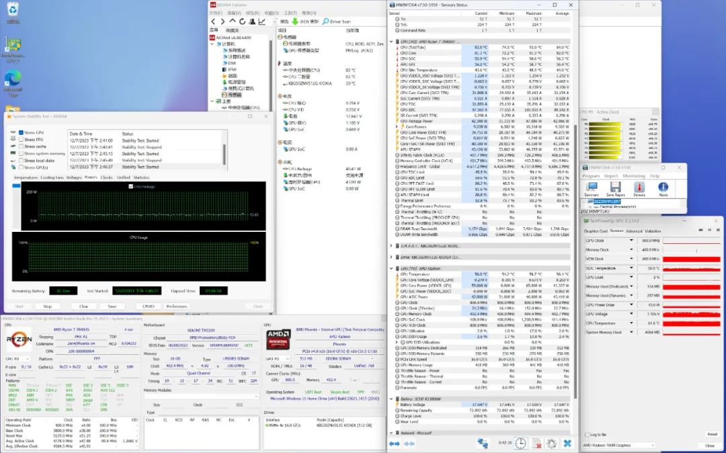This screenshot has height=453, width=726.
Task: Click the network computers icon in sensors footer
Action: pos(483,444)
